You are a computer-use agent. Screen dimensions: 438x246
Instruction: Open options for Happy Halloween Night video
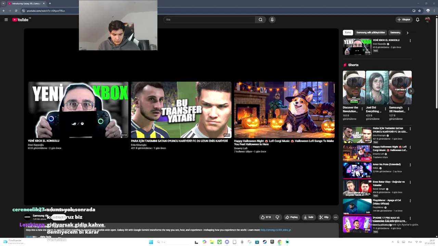[410, 147]
